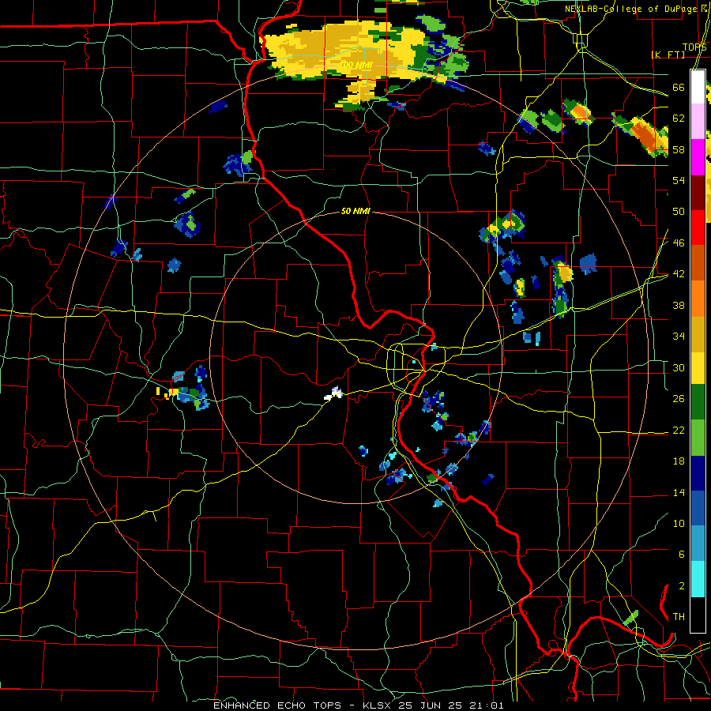Click the "22" legend value
Image resolution: width=711 pixels, height=711 pixels.
click(679, 430)
